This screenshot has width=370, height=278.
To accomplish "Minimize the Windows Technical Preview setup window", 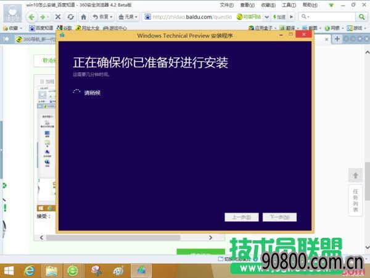I will tap(281, 35).
